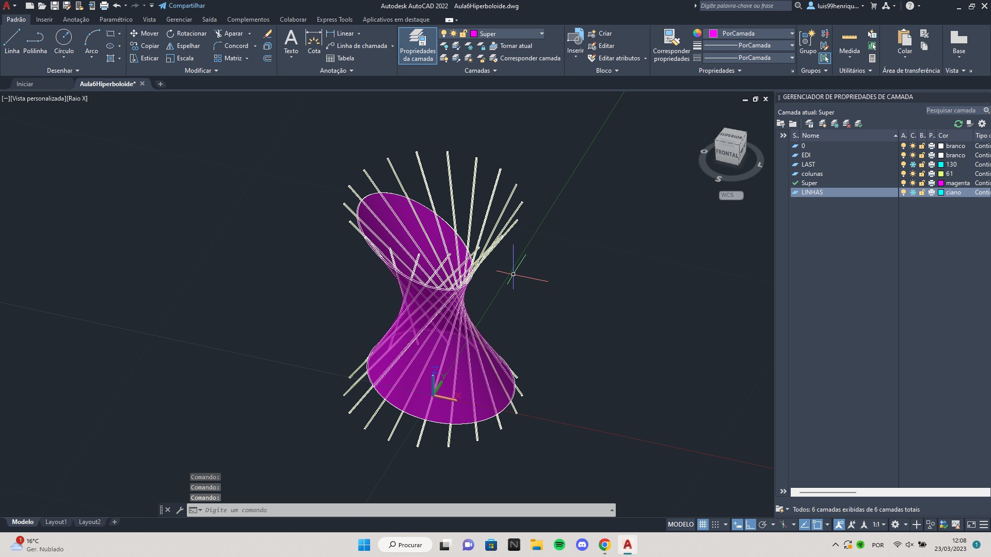Change color swatch of colunas layer
The image size is (991, 557).
[941, 174]
